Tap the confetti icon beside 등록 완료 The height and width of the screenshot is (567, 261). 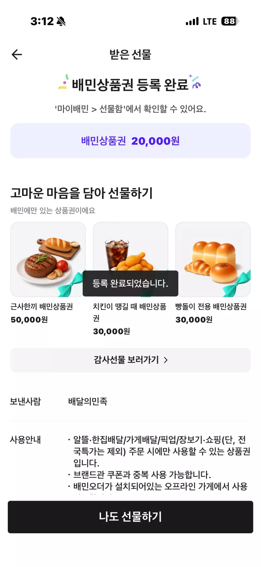tap(195, 82)
